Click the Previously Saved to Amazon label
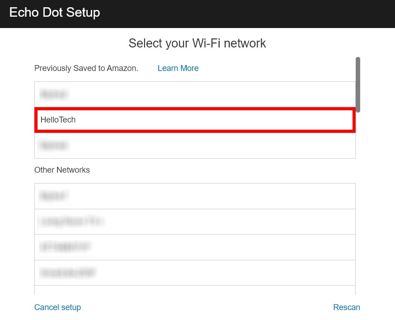Screen dimensions: 395x320 click(x=86, y=68)
